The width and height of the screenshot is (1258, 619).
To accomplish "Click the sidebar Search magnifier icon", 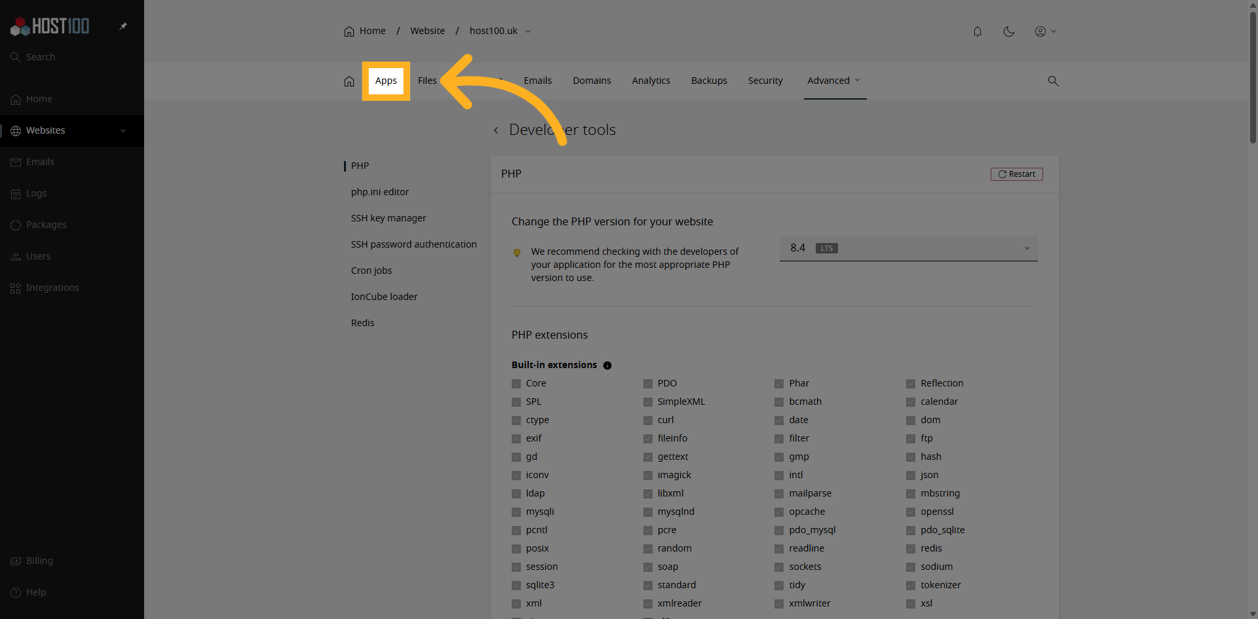I will (x=16, y=57).
